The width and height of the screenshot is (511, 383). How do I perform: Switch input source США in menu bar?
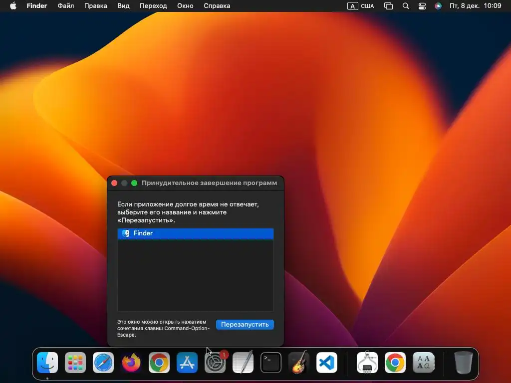point(361,6)
